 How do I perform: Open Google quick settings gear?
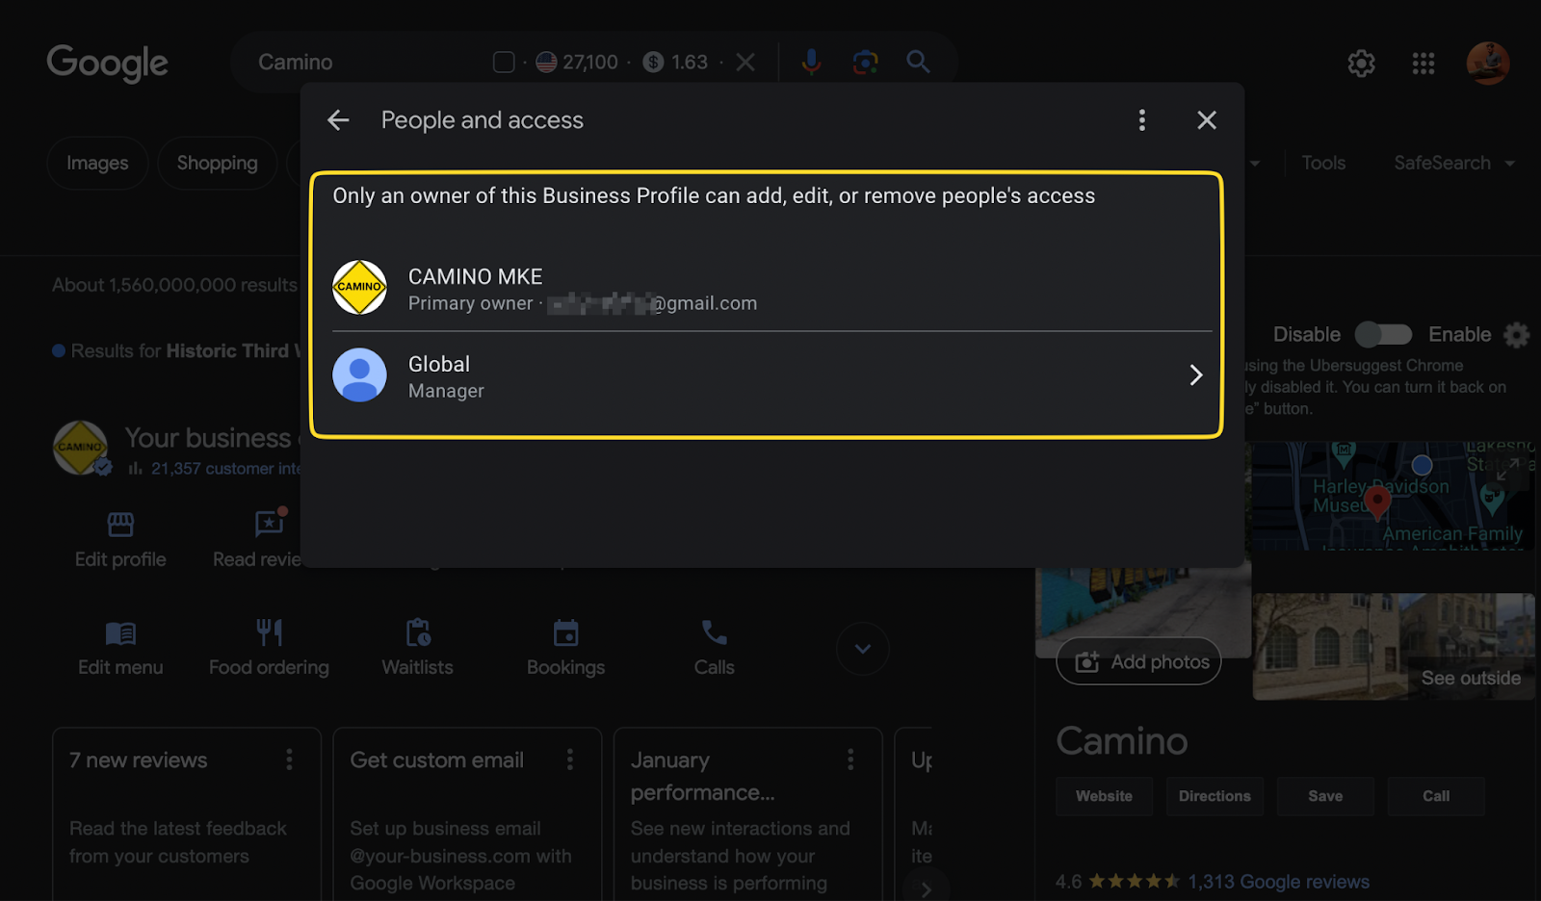point(1361,64)
